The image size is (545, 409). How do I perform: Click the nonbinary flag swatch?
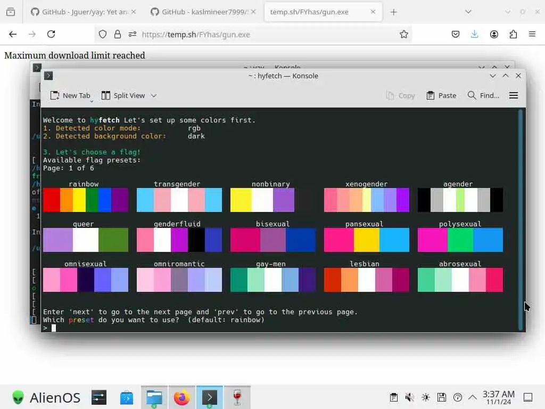(262, 200)
